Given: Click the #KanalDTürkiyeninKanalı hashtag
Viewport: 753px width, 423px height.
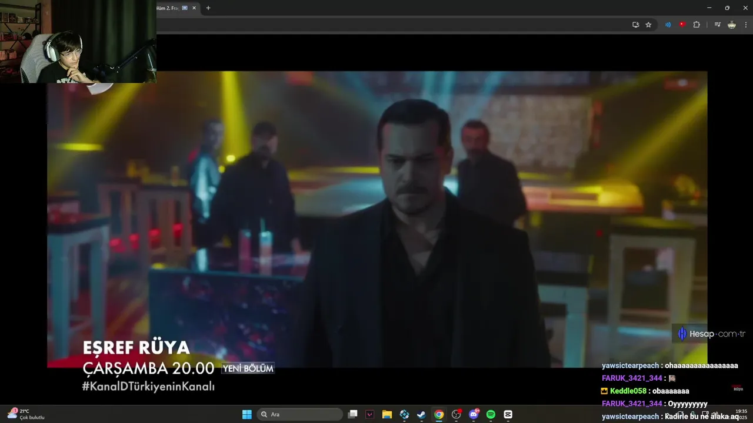Looking at the screenshot, I should point(148,387).
